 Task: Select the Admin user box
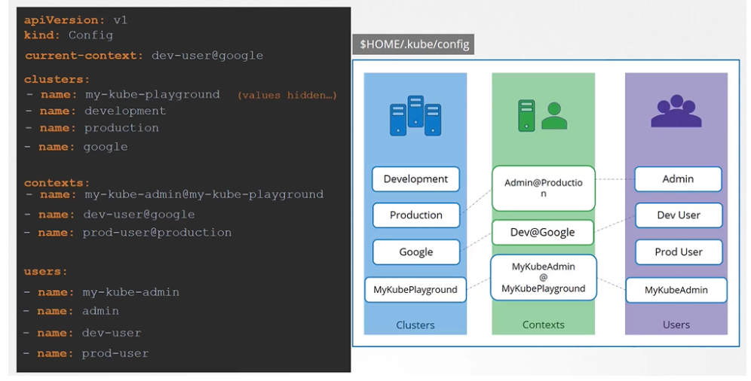click(x=678, y=179)
